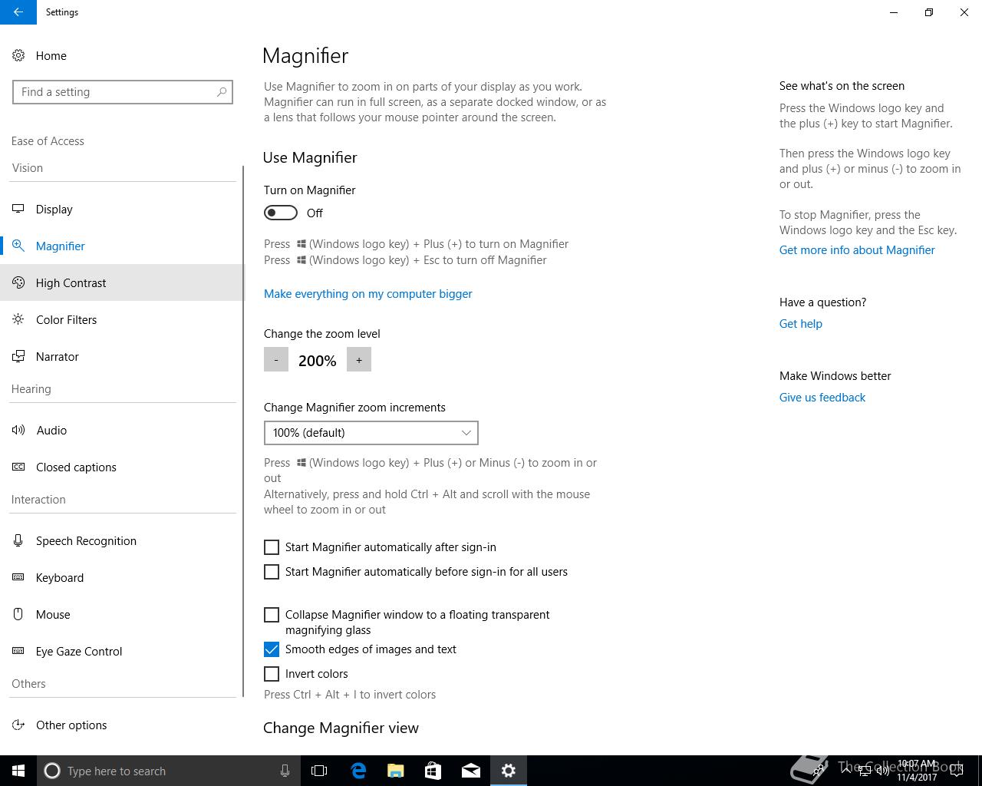Open Speech Recognition settings
The width and height of the screenshot is (982, 786).
pyautogui.click(x=121, y=540)
